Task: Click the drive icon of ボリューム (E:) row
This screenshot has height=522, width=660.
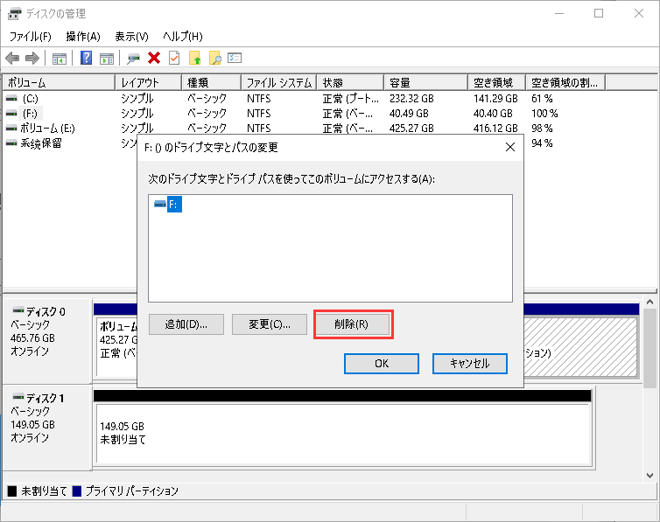Action: (11, 129)
